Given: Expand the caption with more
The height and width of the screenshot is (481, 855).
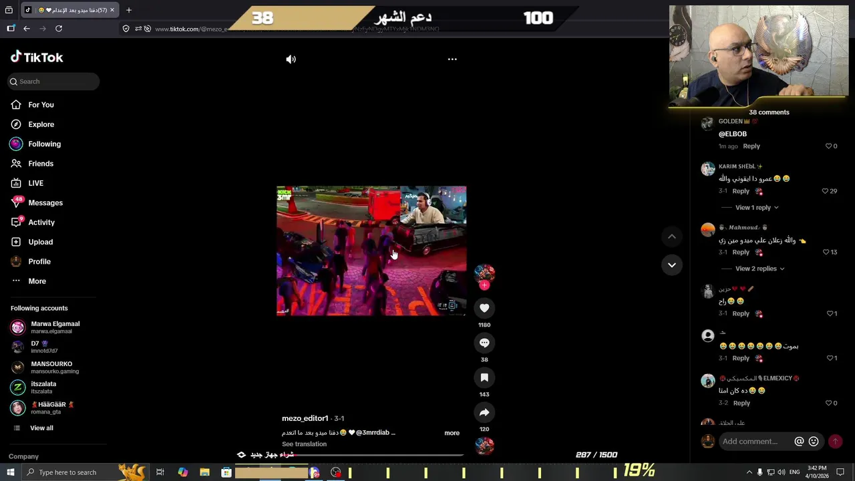Looking at the screenshot, I should coord(452,433).
